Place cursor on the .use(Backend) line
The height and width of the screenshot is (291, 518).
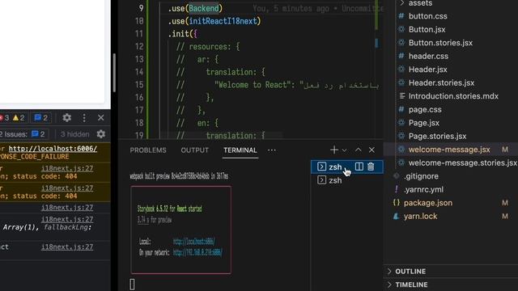pos(195,8)
